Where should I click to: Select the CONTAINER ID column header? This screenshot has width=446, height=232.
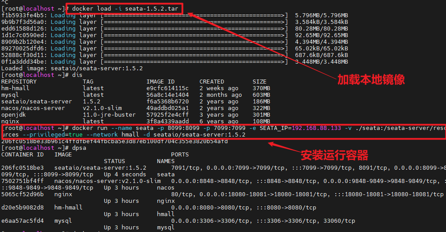coord(23,155)
